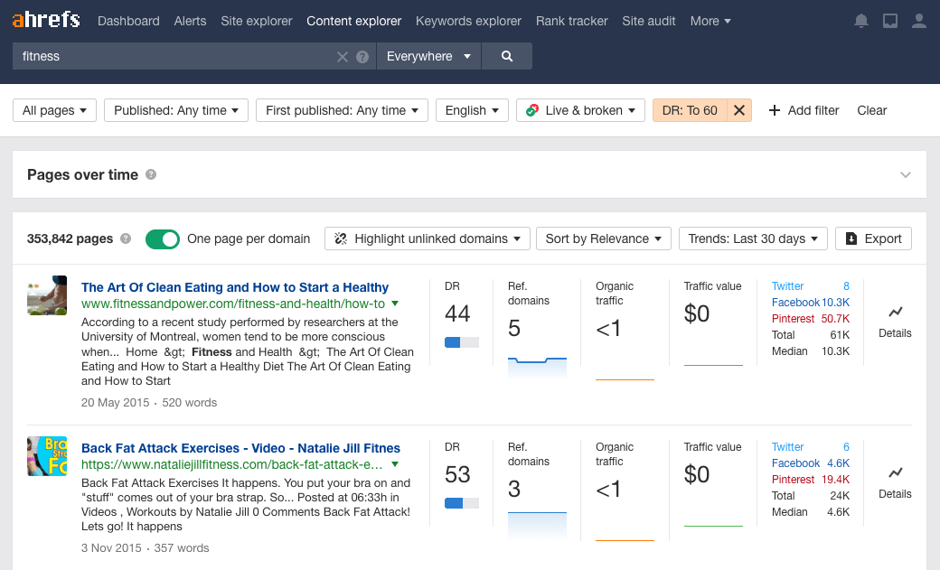Go to Site audit

point(649,21)
